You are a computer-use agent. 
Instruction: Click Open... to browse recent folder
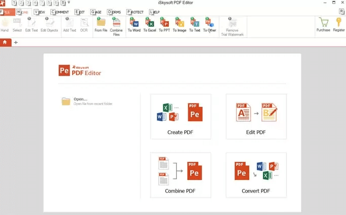click(x=80, y=99)
